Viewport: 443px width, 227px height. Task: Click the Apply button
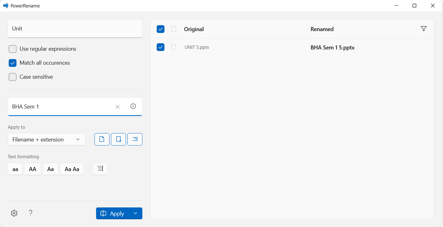click(112, 213)
